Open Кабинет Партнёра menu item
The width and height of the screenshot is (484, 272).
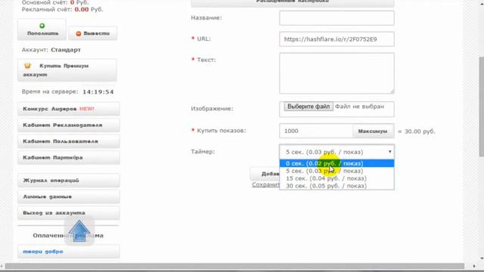click(69, 158)
